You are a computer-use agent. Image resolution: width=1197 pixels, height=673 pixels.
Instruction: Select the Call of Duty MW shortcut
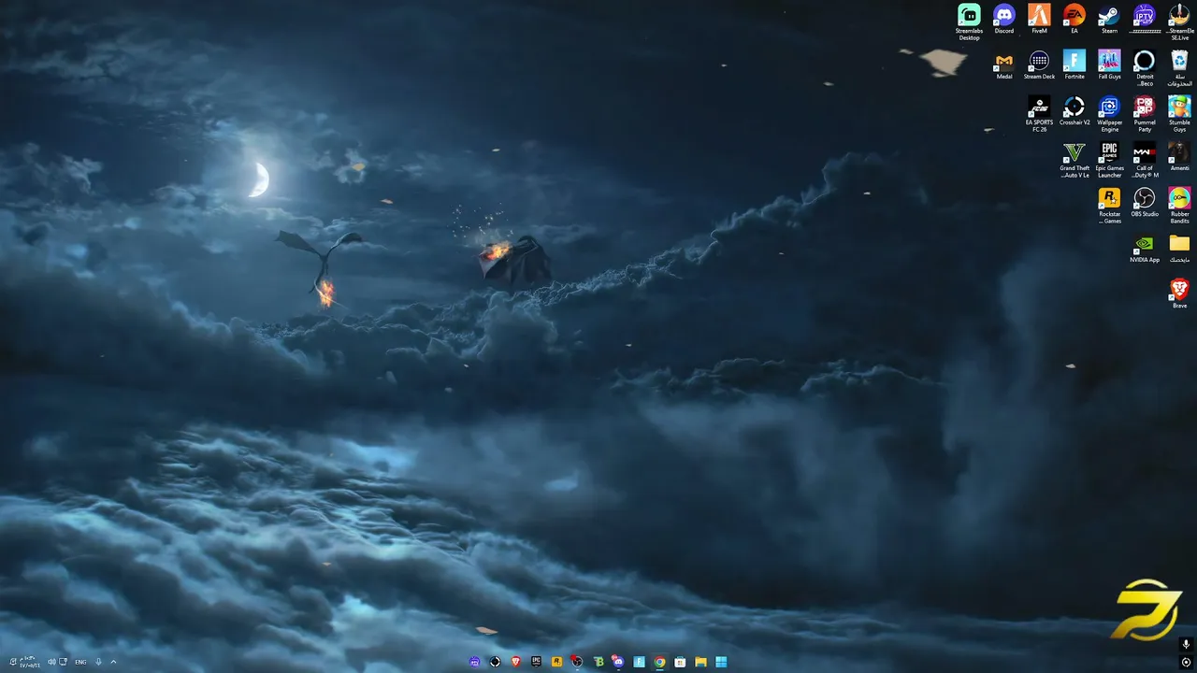tap(1145, 160)
